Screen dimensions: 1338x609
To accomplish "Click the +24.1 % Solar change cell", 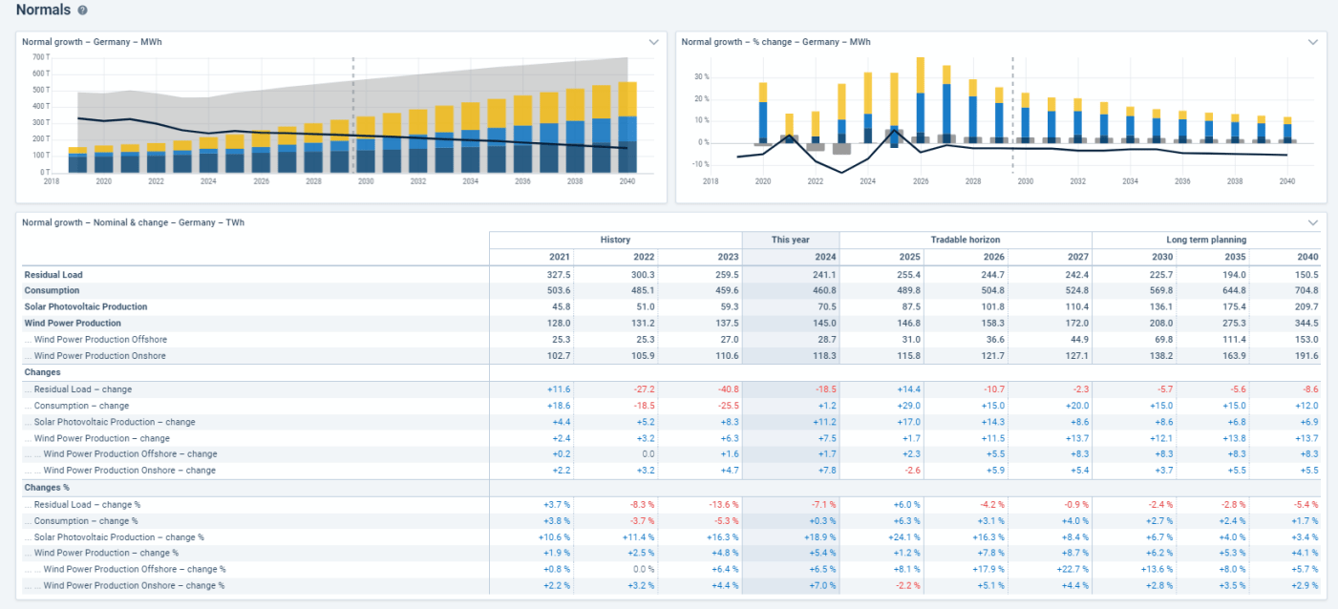I will point(903,537).
